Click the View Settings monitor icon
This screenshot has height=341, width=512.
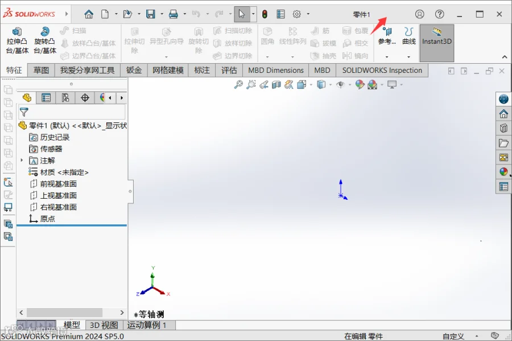392,85
